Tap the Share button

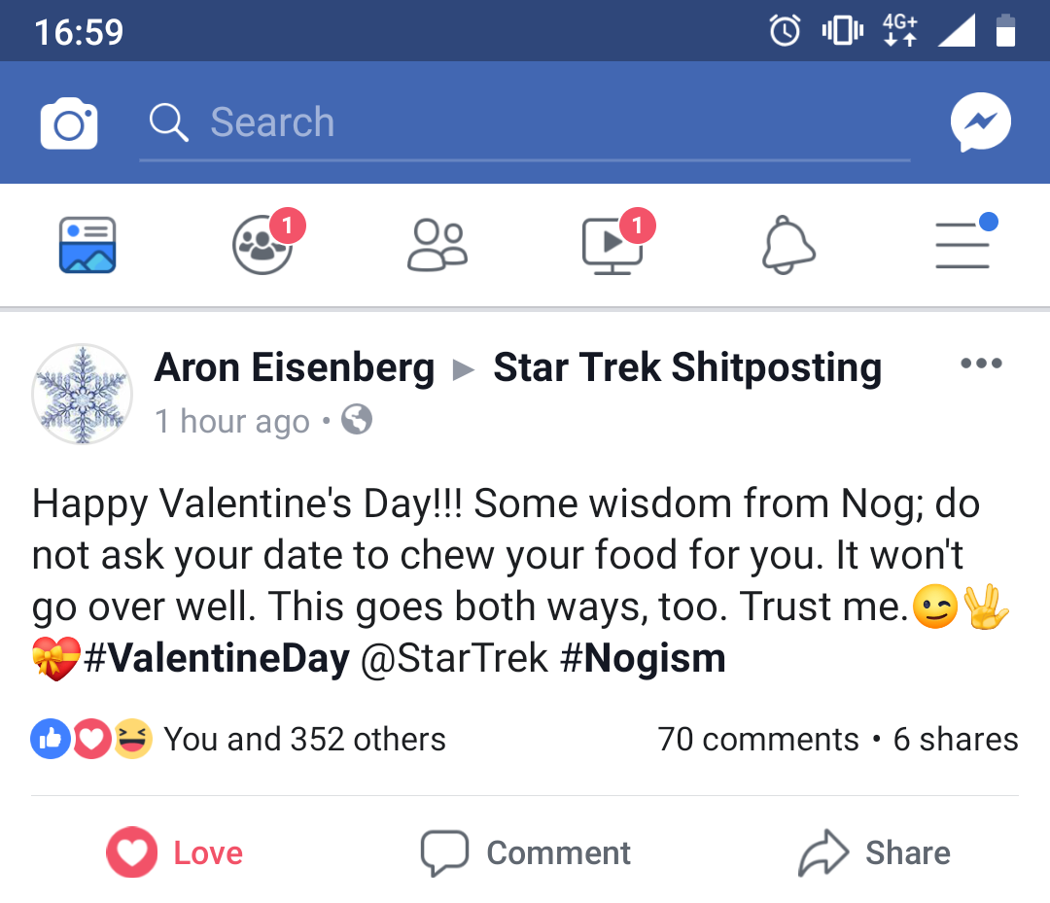pos(874,852)
